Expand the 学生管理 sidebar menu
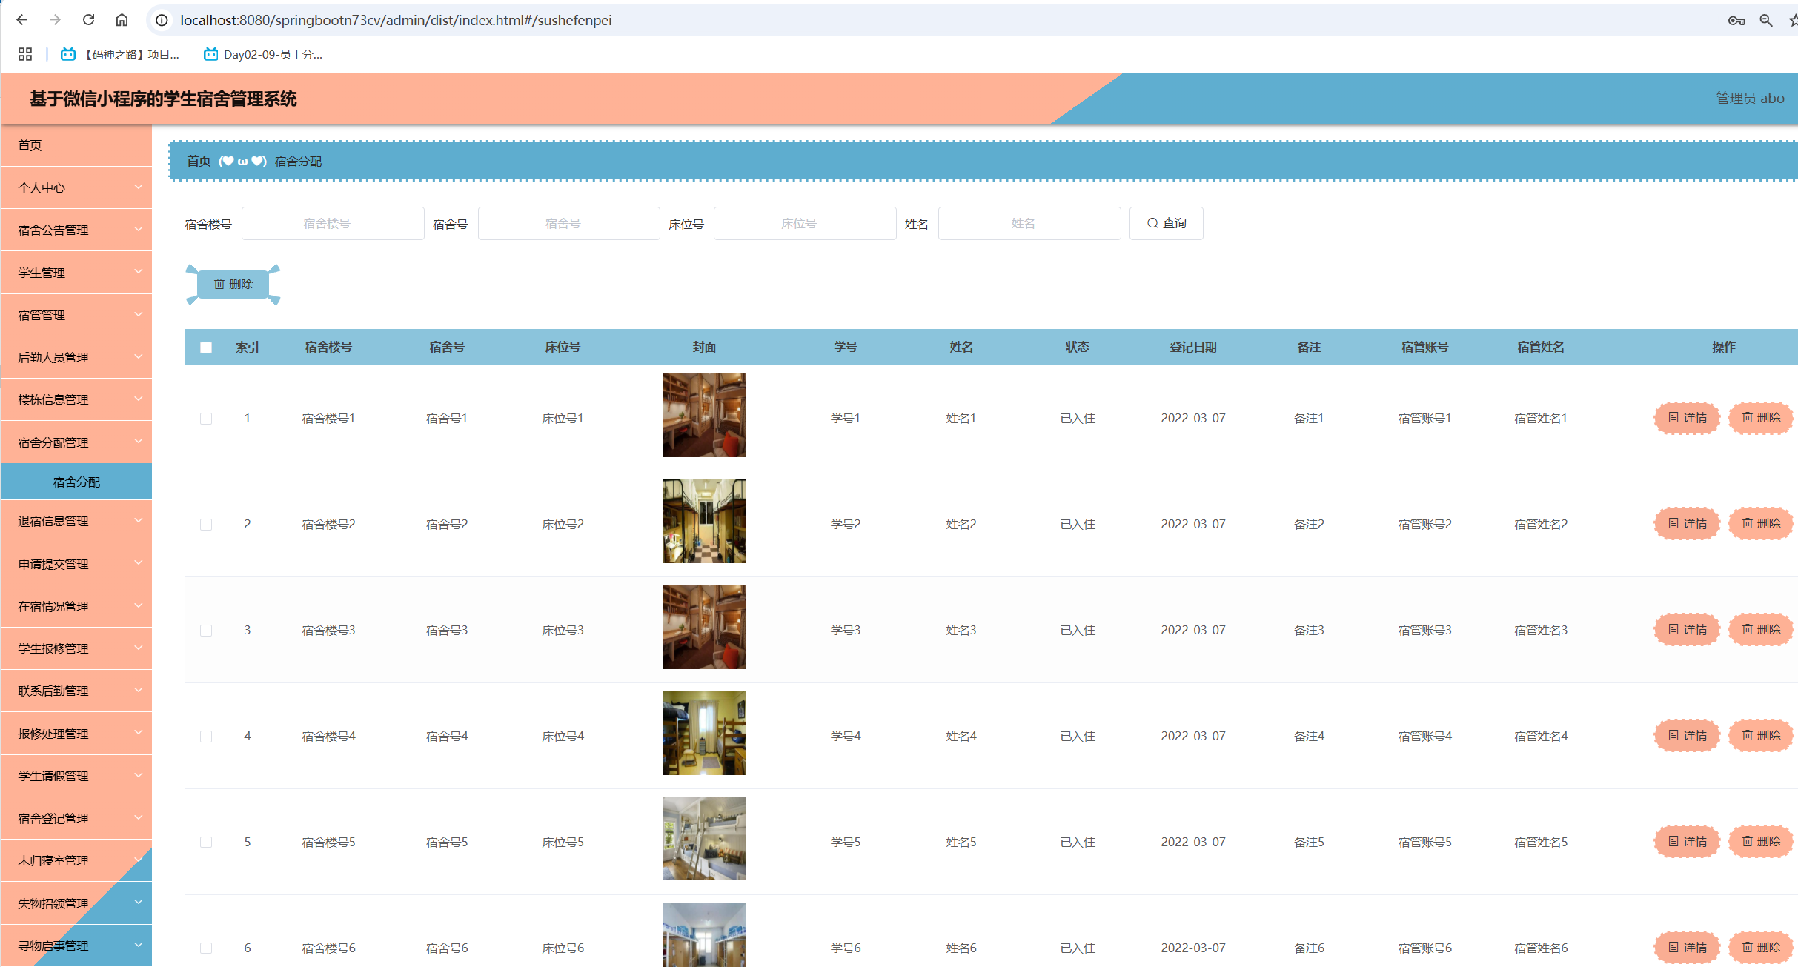1798x967 pixels. tap(76, 273)
